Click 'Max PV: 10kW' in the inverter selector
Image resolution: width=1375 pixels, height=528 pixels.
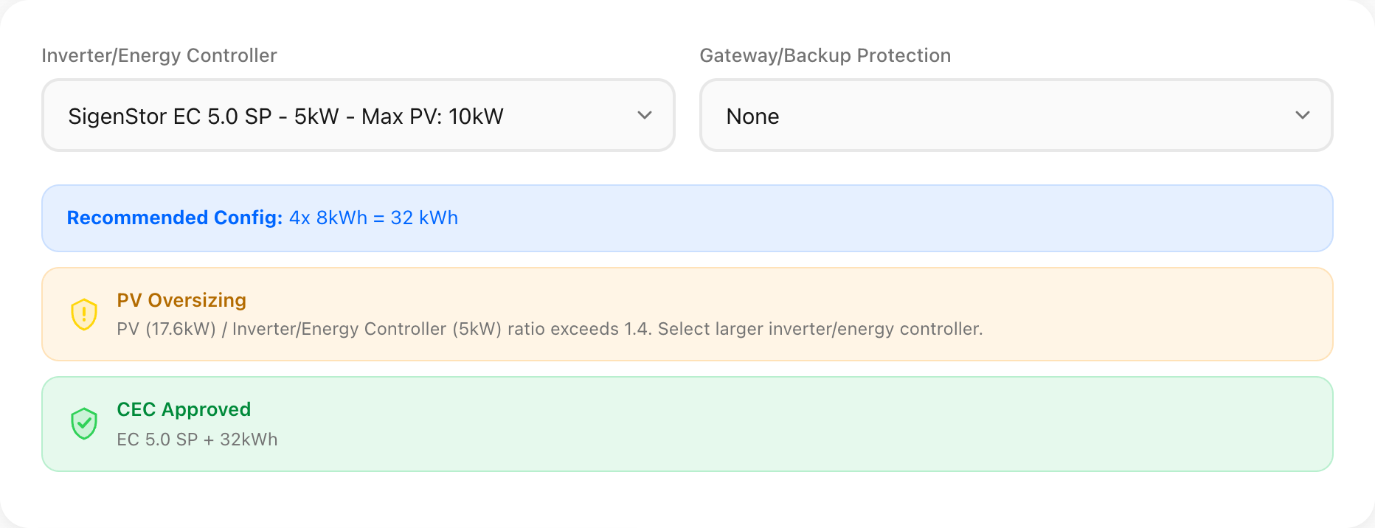432,117
